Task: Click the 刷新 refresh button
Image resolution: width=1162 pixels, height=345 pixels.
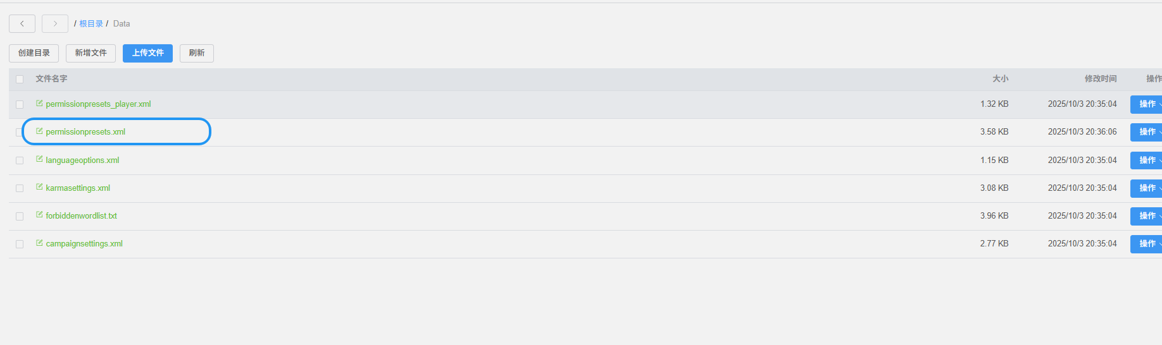Action: coord(197,53)
